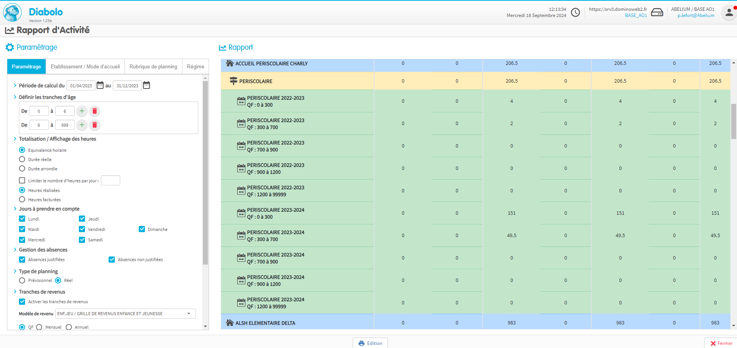Delete the 6 to 999 age range
This screenshot has height=348, width=737.
tap(95, 125)
